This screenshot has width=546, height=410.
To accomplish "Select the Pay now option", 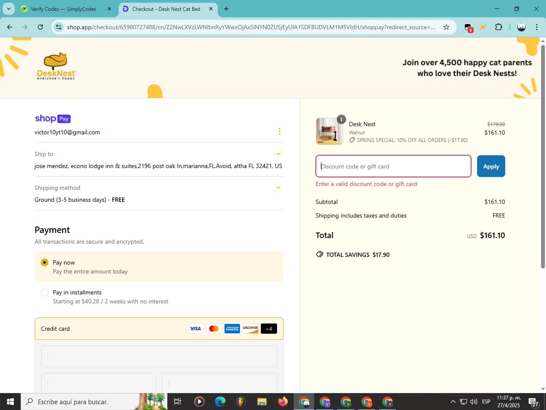I will click(44, 262).
